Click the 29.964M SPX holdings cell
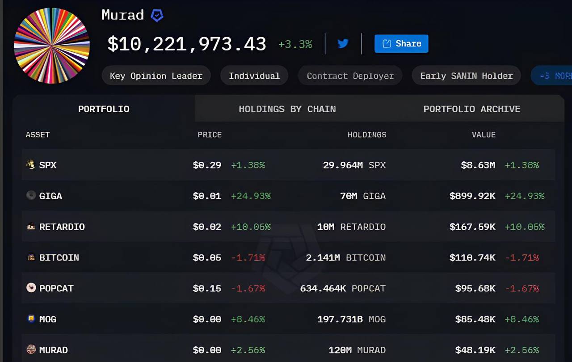Viewport: 572px width, 362px height. (x=354, y=165)
